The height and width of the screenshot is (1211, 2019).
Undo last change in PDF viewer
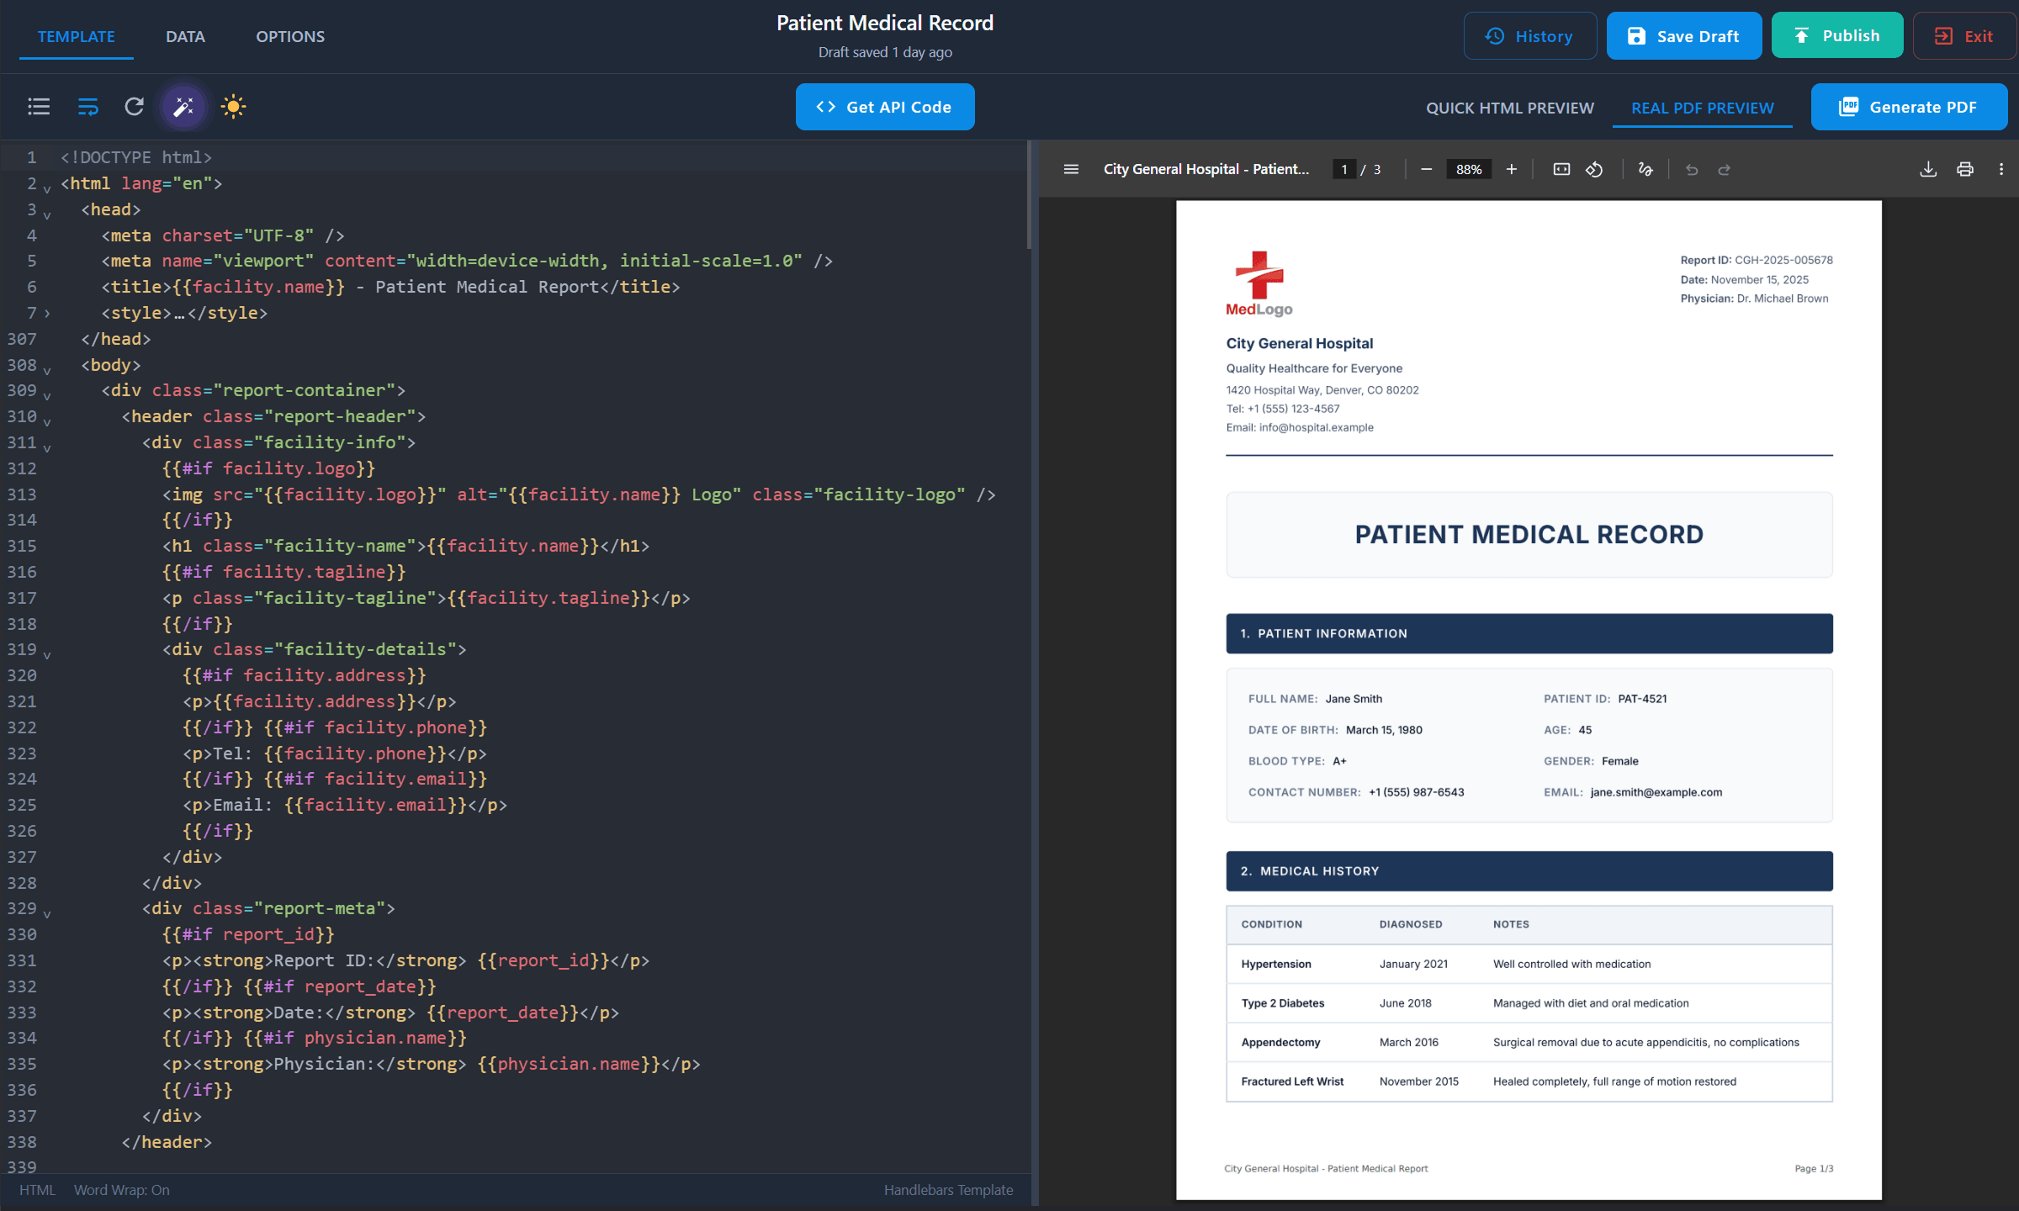[x=1692, y=169]
